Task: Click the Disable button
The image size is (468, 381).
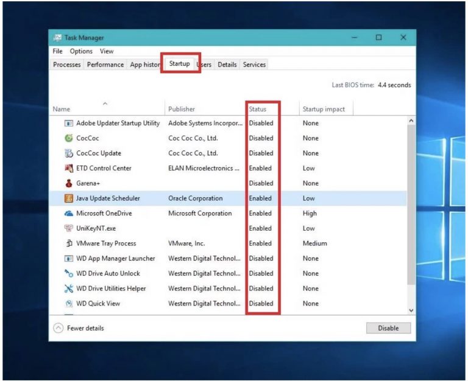Action: click(x=388, y=328)
